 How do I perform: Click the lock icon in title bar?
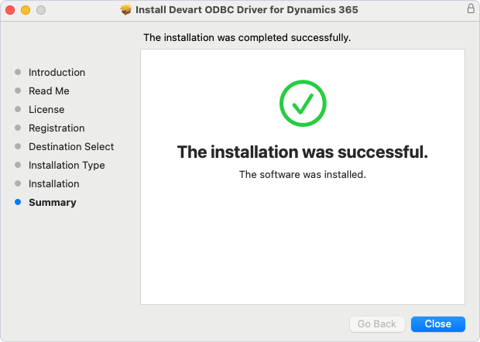point(471,9)
